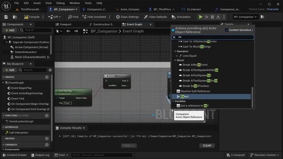Screen dimensions: 283x159
Task: Open Hide Unrelated options menu
Action: click(x=109, y=17)
